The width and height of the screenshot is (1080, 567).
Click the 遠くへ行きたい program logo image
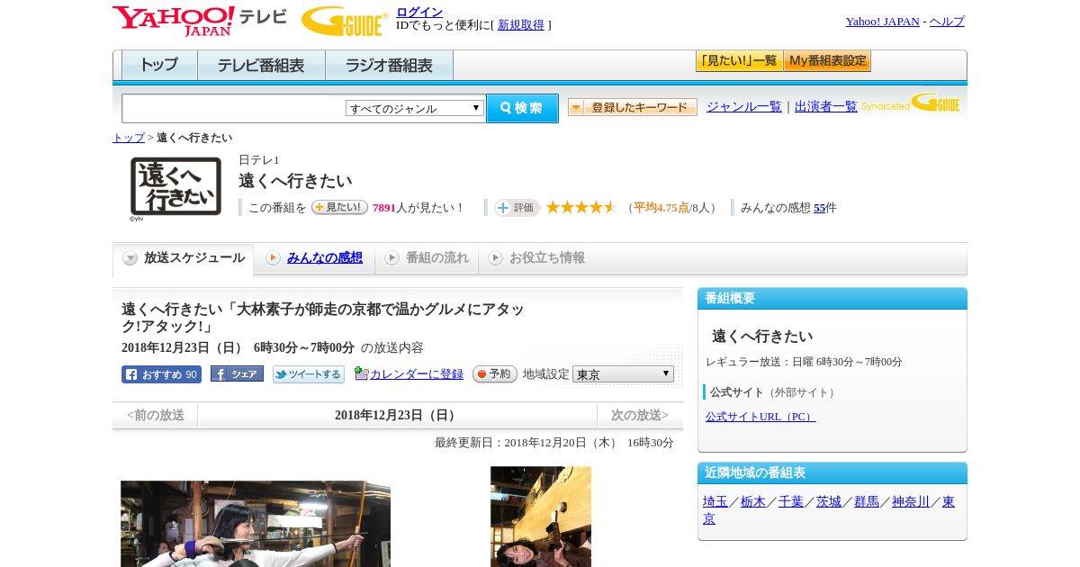(175, 187)
